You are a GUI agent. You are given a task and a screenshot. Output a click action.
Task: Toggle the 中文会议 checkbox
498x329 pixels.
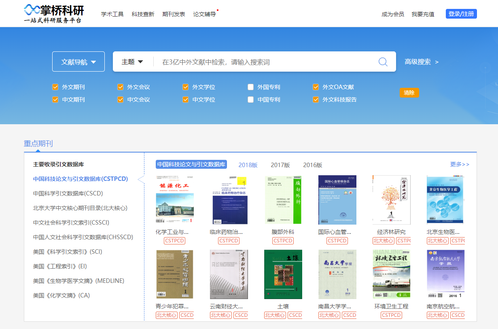(x=121, y=100)
